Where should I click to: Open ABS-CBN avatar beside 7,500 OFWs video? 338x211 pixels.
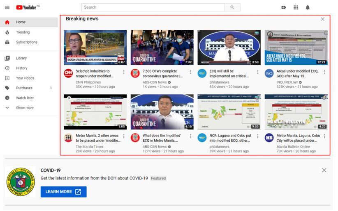pos(135,73)
